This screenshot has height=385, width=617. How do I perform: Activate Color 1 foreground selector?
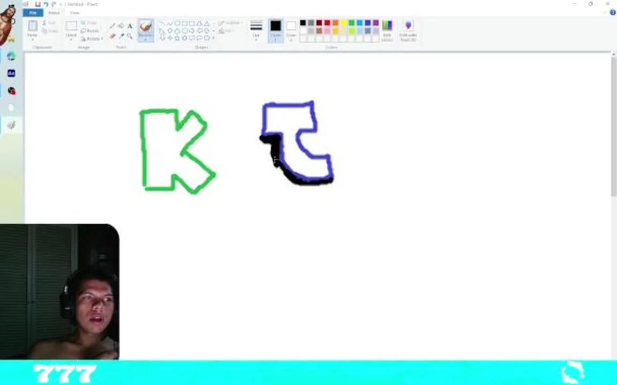pyautogui.click(x=275, y=30)
